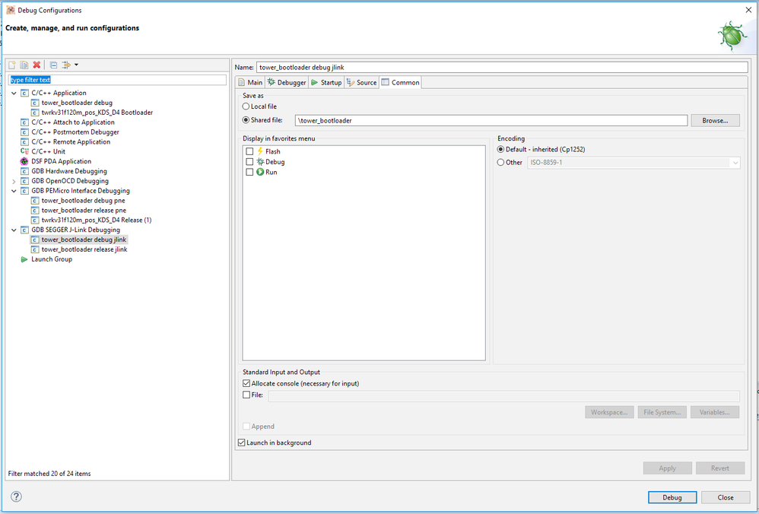
Task: Switch to the Debugger tab
Action: tap(287, 82)
